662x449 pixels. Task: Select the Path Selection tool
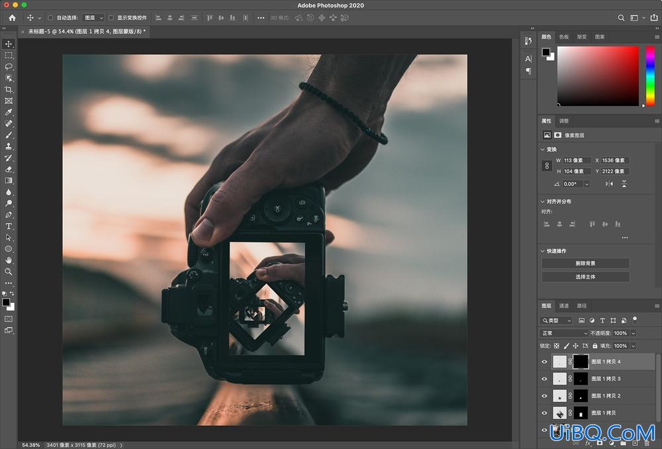click(9, 238)
